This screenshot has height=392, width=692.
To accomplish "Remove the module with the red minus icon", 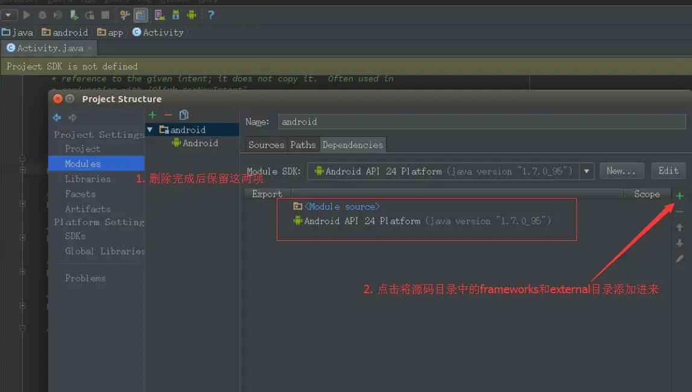I will tap(168, 114).
